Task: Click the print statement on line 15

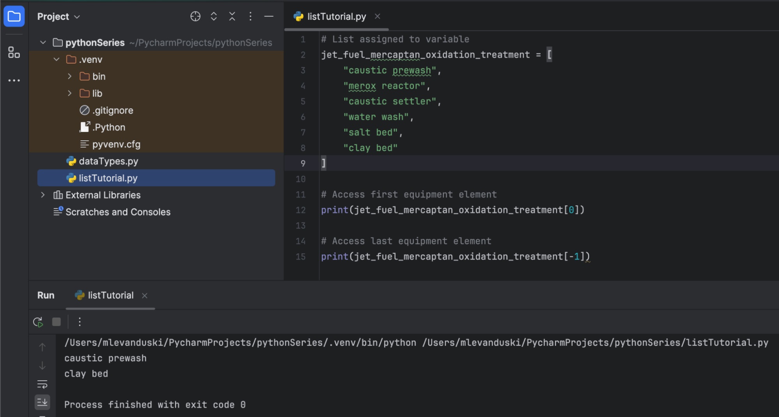Action: pyautogui.click(x=456, y=257)
